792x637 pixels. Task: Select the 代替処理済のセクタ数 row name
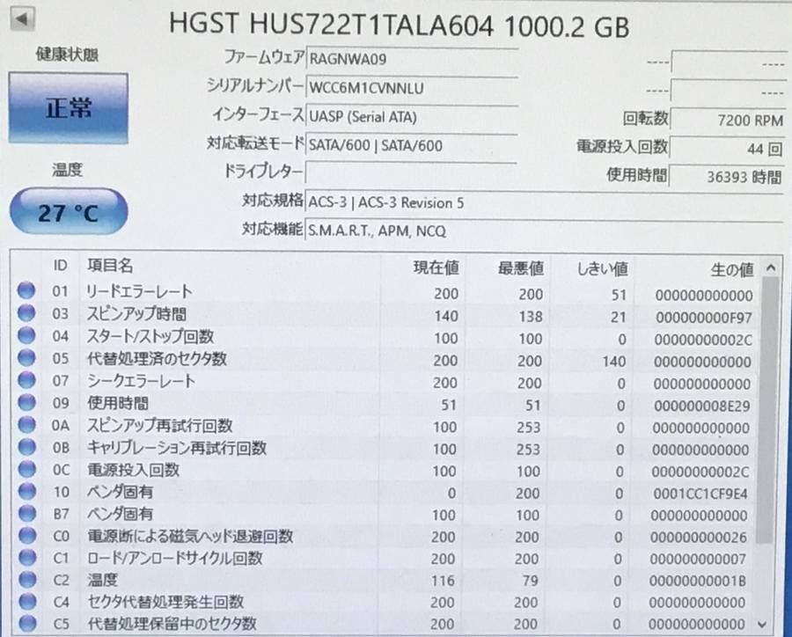click(157, 358)
